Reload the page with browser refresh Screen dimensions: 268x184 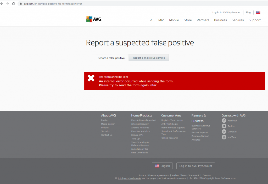pos(13,4)
